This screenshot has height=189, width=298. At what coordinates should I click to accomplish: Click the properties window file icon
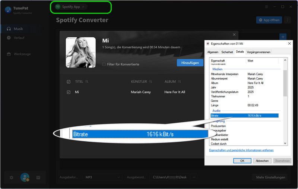click(208, 44)
